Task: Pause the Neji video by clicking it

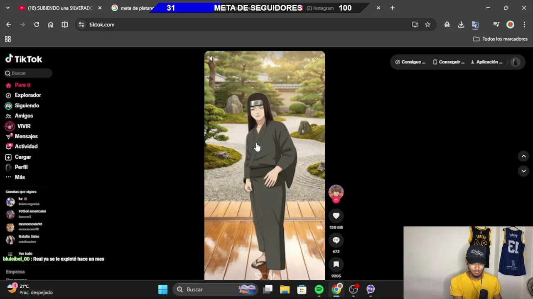Action: tap(265, 165)
